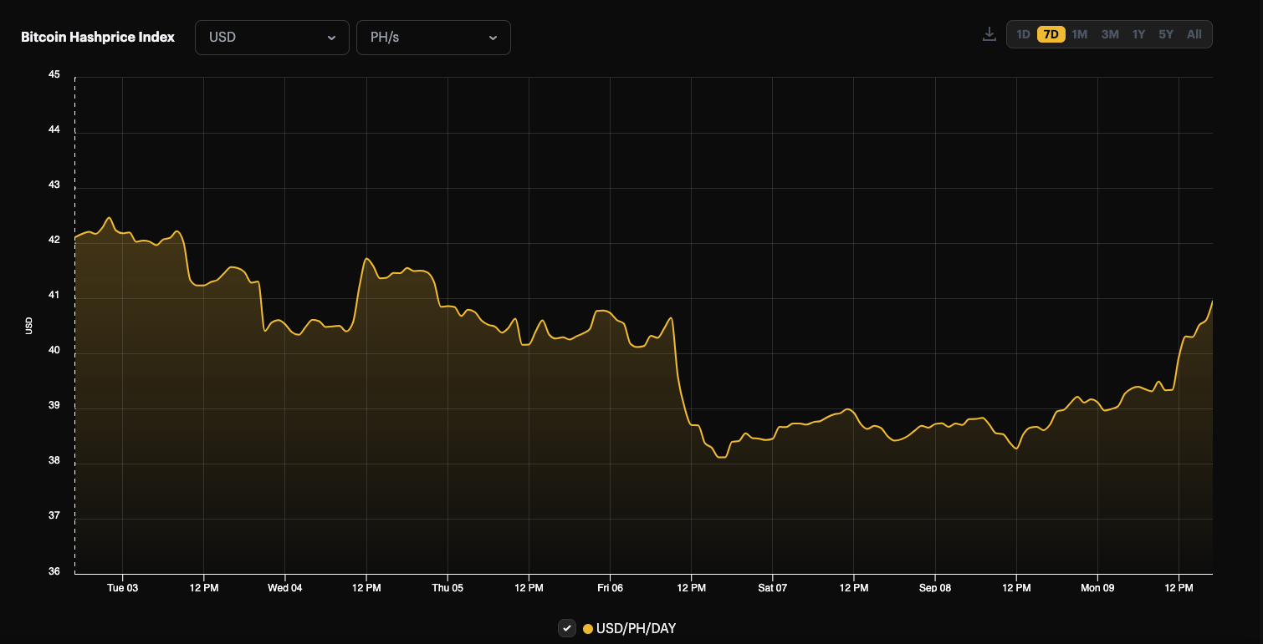Viewport: 1263px width, 644px height.
Task: Switch to the 1M view
Action: (x=1079, y=34)
